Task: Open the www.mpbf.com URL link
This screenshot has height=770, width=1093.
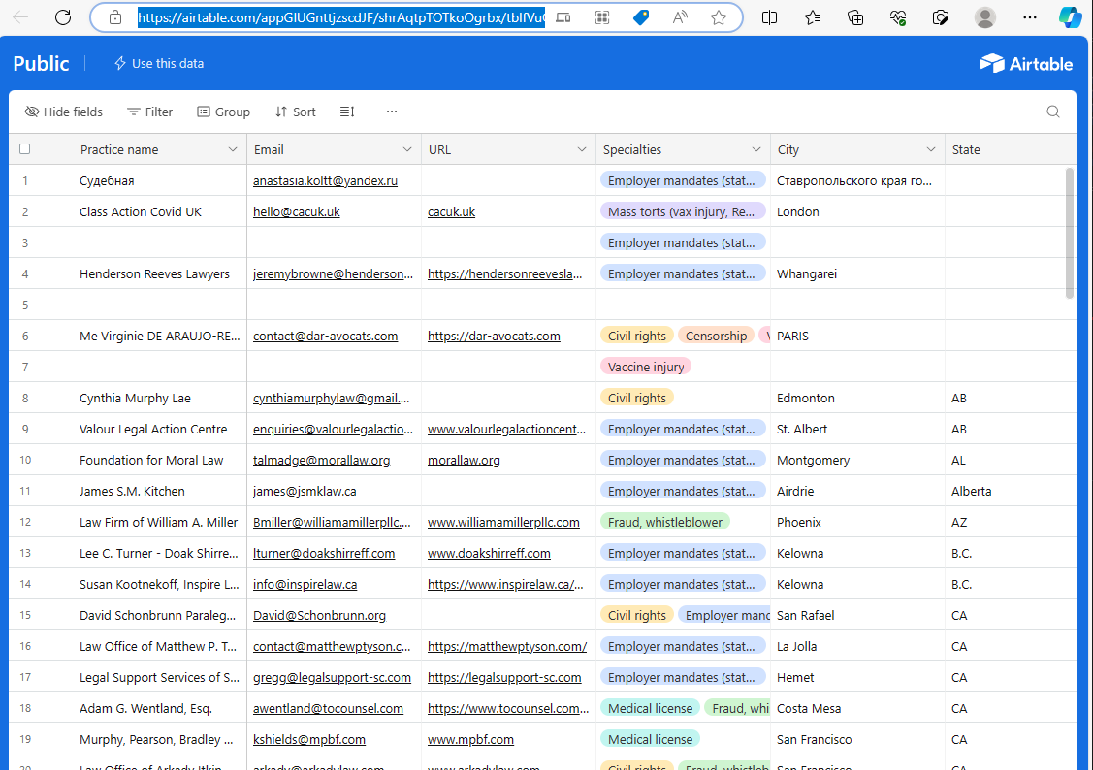Action: point(470,739)
